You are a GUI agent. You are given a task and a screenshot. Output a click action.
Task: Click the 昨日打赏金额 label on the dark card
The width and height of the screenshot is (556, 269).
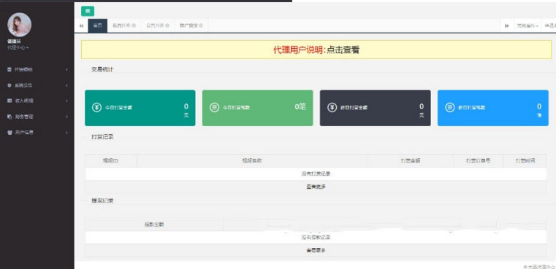354,108
